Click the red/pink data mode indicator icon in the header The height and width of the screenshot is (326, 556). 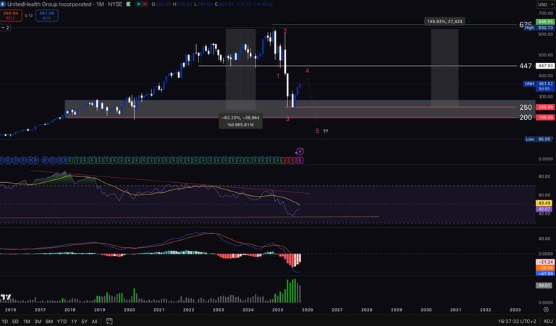click(146, 4)
